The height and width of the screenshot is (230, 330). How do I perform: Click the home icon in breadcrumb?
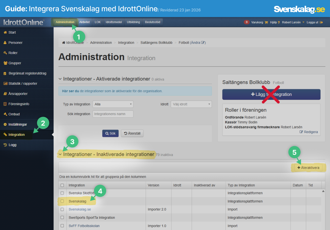pyautogui.click(x=64, y=43)
